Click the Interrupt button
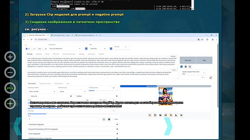250x140 pixels. [188, 60]
